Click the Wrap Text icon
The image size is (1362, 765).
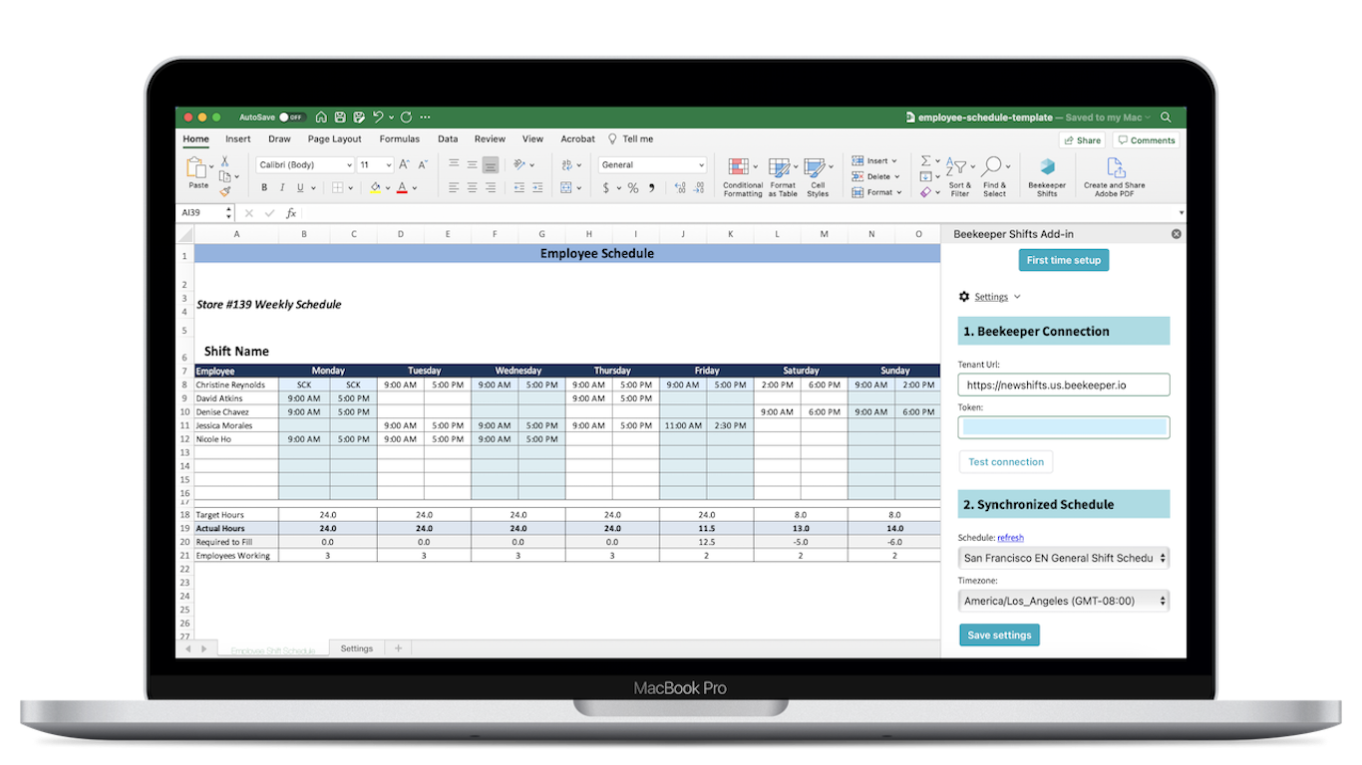pyautogui.click(x=569, y=164)
